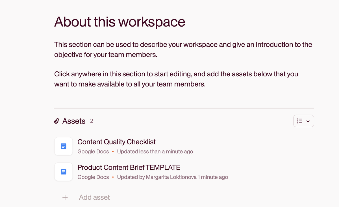Click the asset count number 2
Screen dimensions: 339x207
pyautogui.click(x=92, y=121)
